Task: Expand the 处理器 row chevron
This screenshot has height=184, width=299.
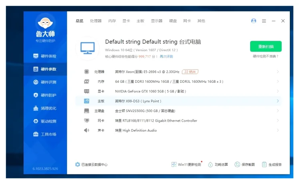Action: (x=278, y=72)
